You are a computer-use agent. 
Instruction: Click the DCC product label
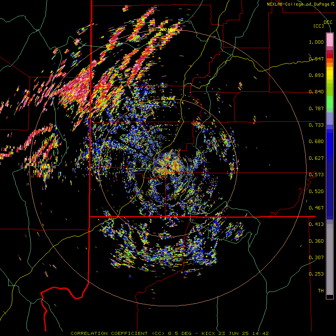(328, 22)
